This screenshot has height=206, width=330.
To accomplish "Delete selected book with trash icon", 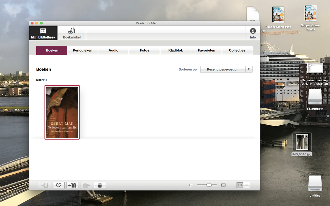I will click(x=100, y=185).
